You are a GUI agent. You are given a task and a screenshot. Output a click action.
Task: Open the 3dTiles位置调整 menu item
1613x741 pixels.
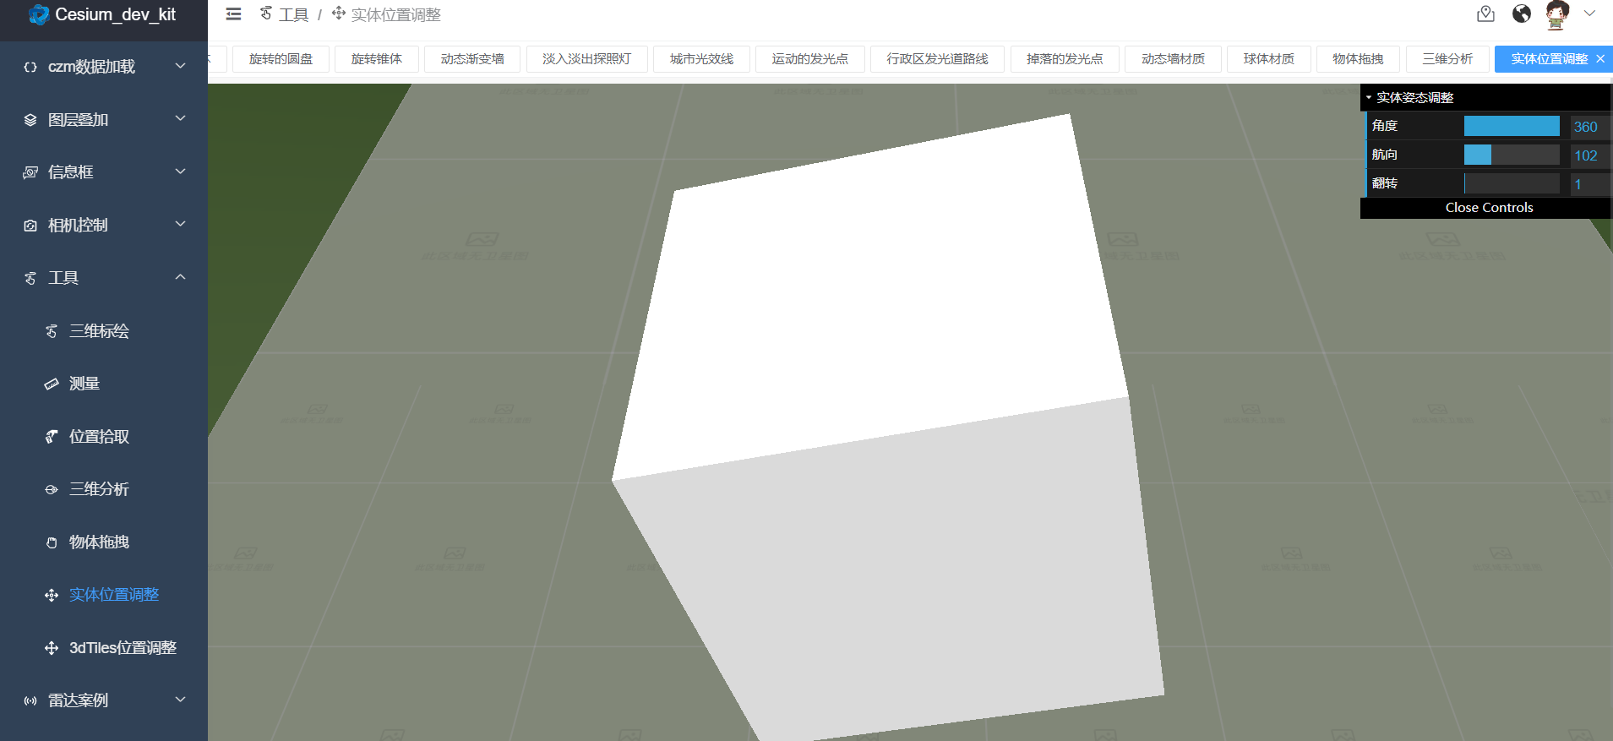[104, 648]
